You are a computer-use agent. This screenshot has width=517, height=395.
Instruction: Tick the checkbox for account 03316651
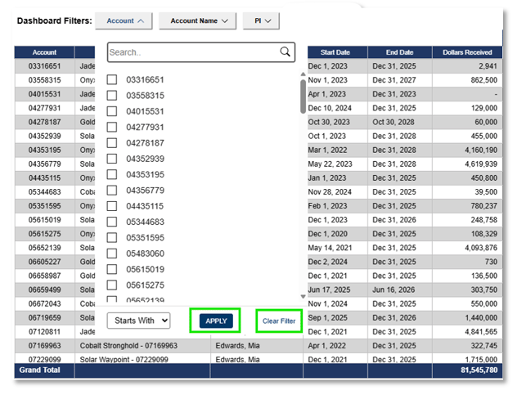(x=112, y=79)
